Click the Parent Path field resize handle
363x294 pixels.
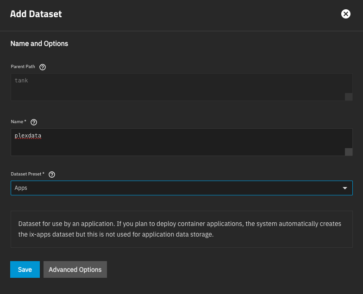[x=349, y=97]
